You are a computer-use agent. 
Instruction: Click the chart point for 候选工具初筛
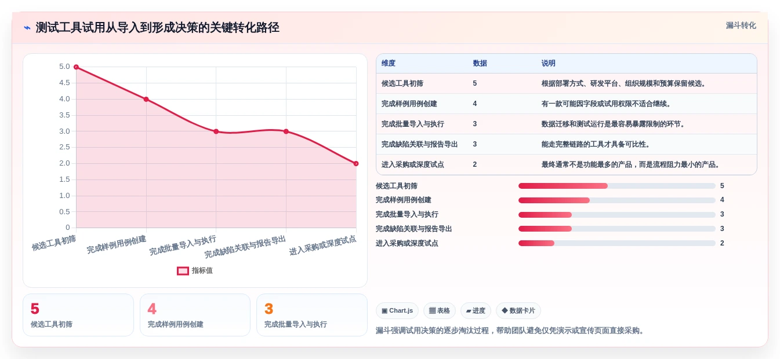pyautogui.click(x=76, y=67)
